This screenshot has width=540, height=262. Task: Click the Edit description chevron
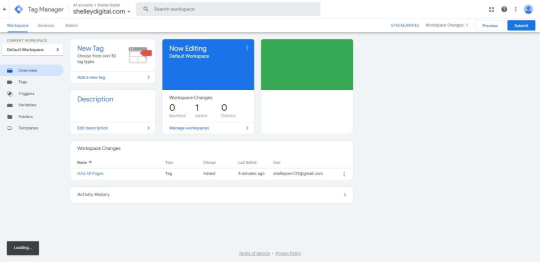148,128
